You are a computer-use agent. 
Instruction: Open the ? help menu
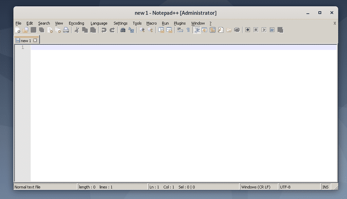(x=211, y=23)
